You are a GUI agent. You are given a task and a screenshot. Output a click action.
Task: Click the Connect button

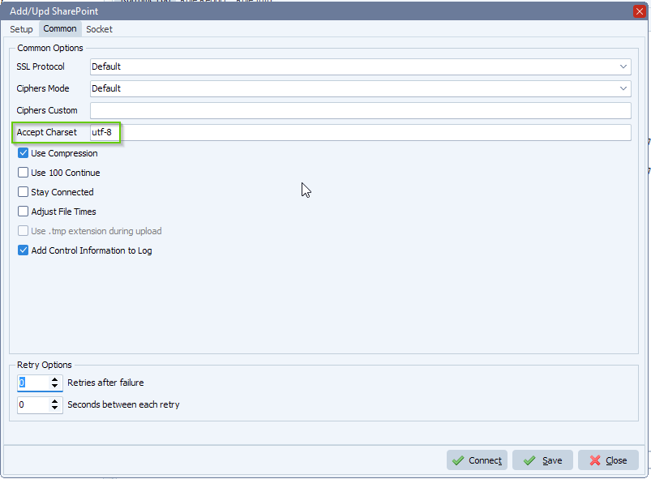[x=477, y=460]
